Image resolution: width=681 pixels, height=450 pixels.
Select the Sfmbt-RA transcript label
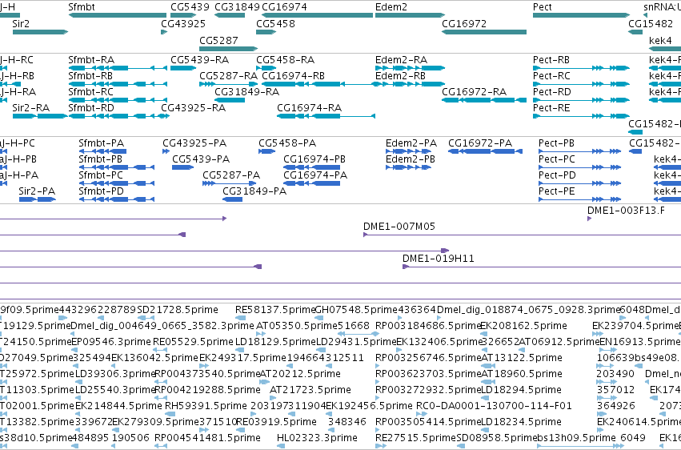click(x=91, y=59)
